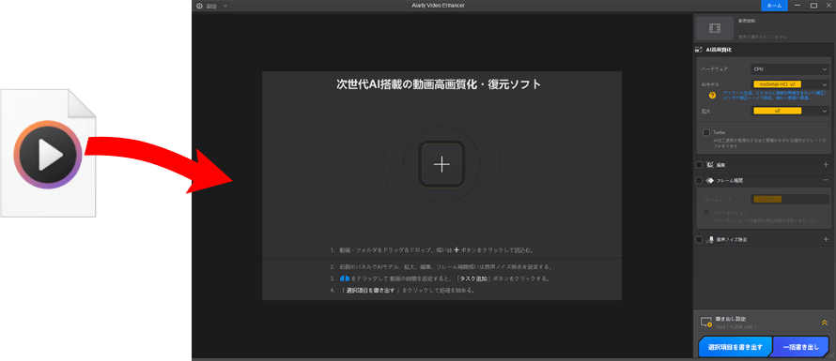Enable the 編集 checkbox
Image resolution: width=836 pixels, height=361 pixels.
tap(699, 165)
